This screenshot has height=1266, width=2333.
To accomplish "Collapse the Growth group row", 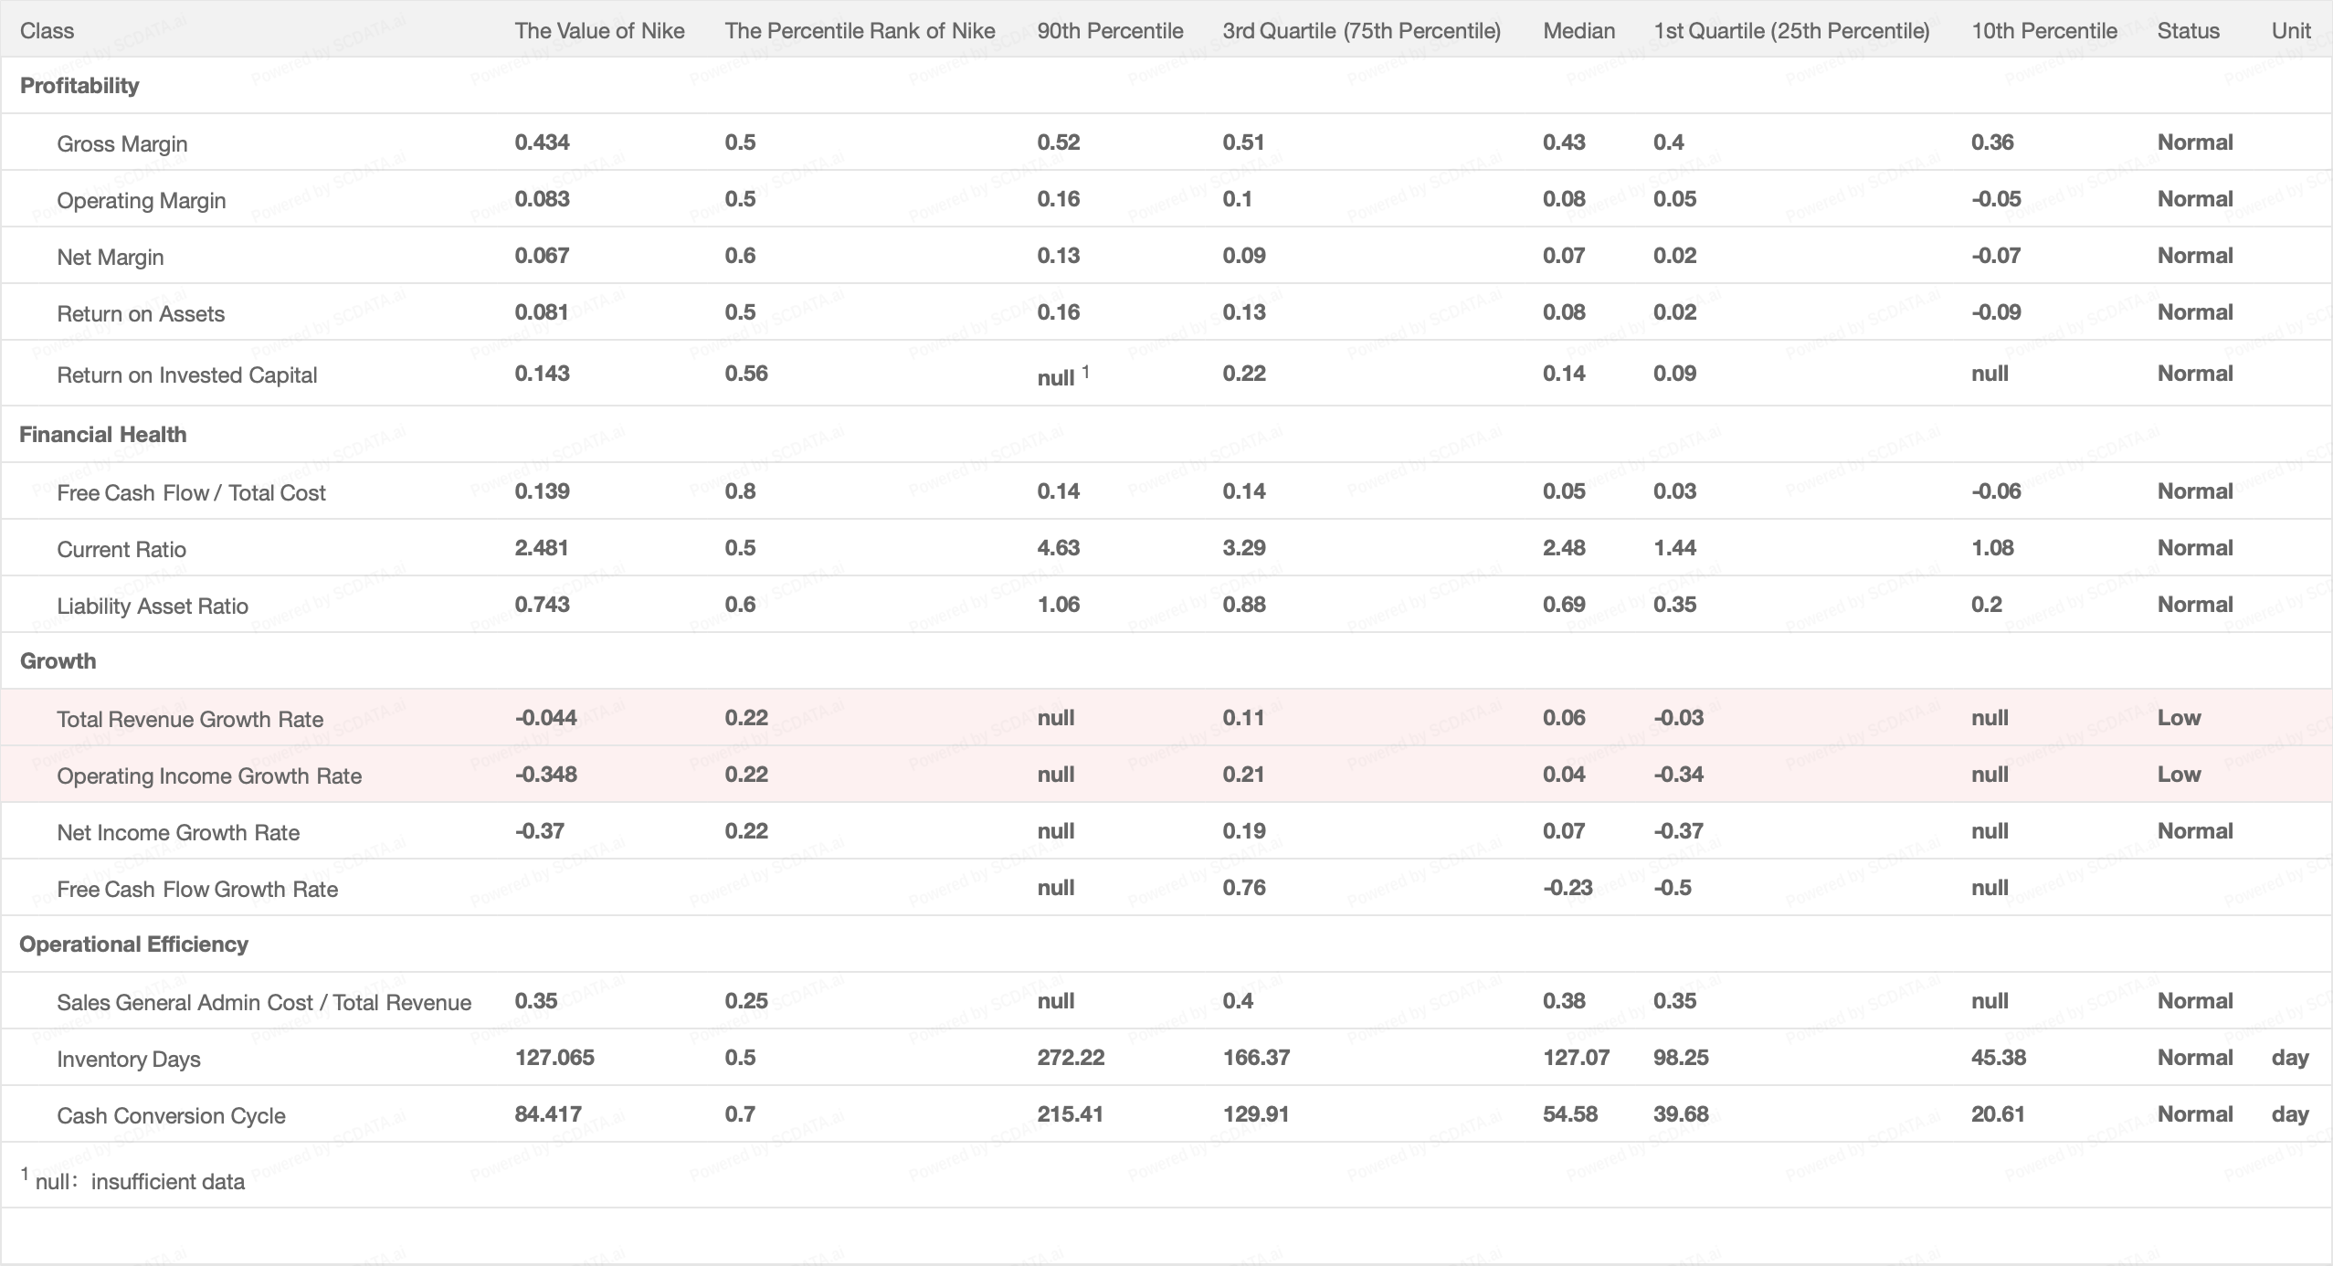I will point(58,661).
